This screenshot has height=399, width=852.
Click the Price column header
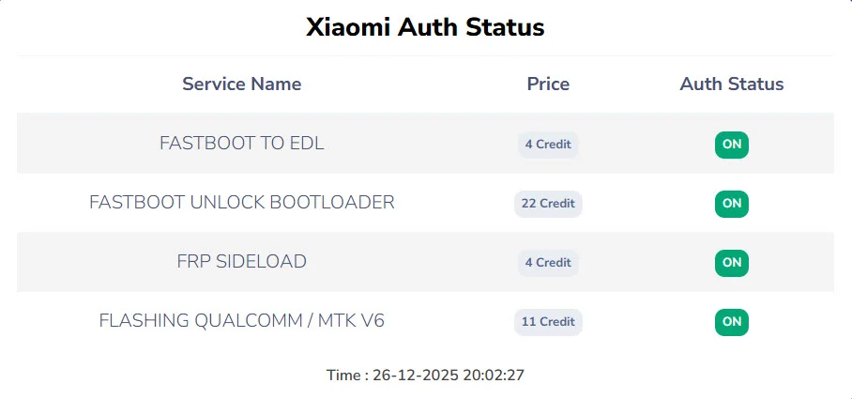pos(548,84)
